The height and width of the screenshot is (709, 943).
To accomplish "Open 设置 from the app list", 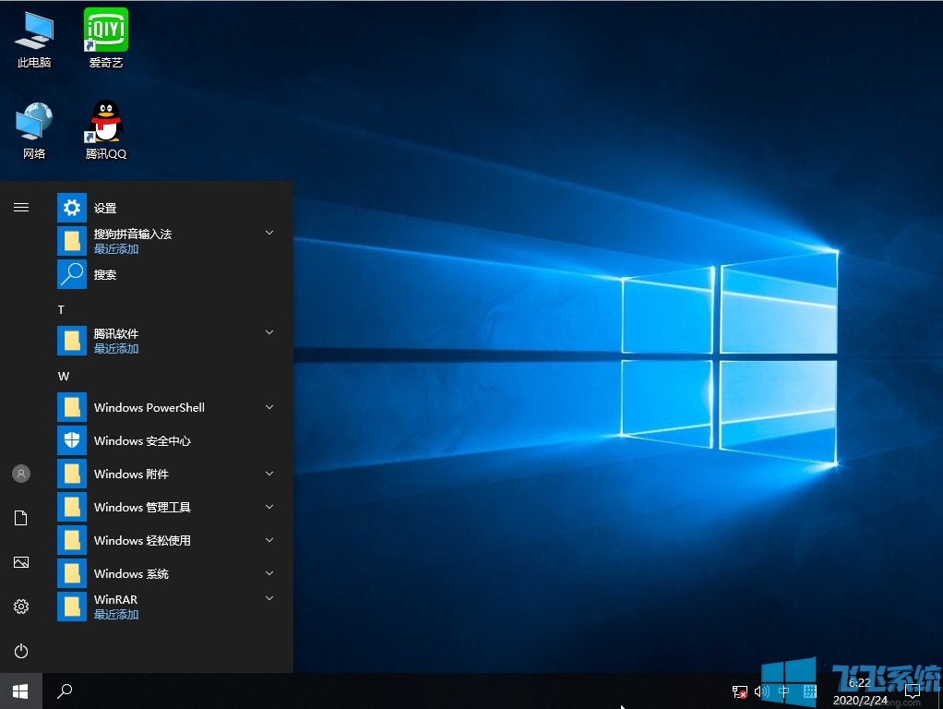I will [105, 208].
